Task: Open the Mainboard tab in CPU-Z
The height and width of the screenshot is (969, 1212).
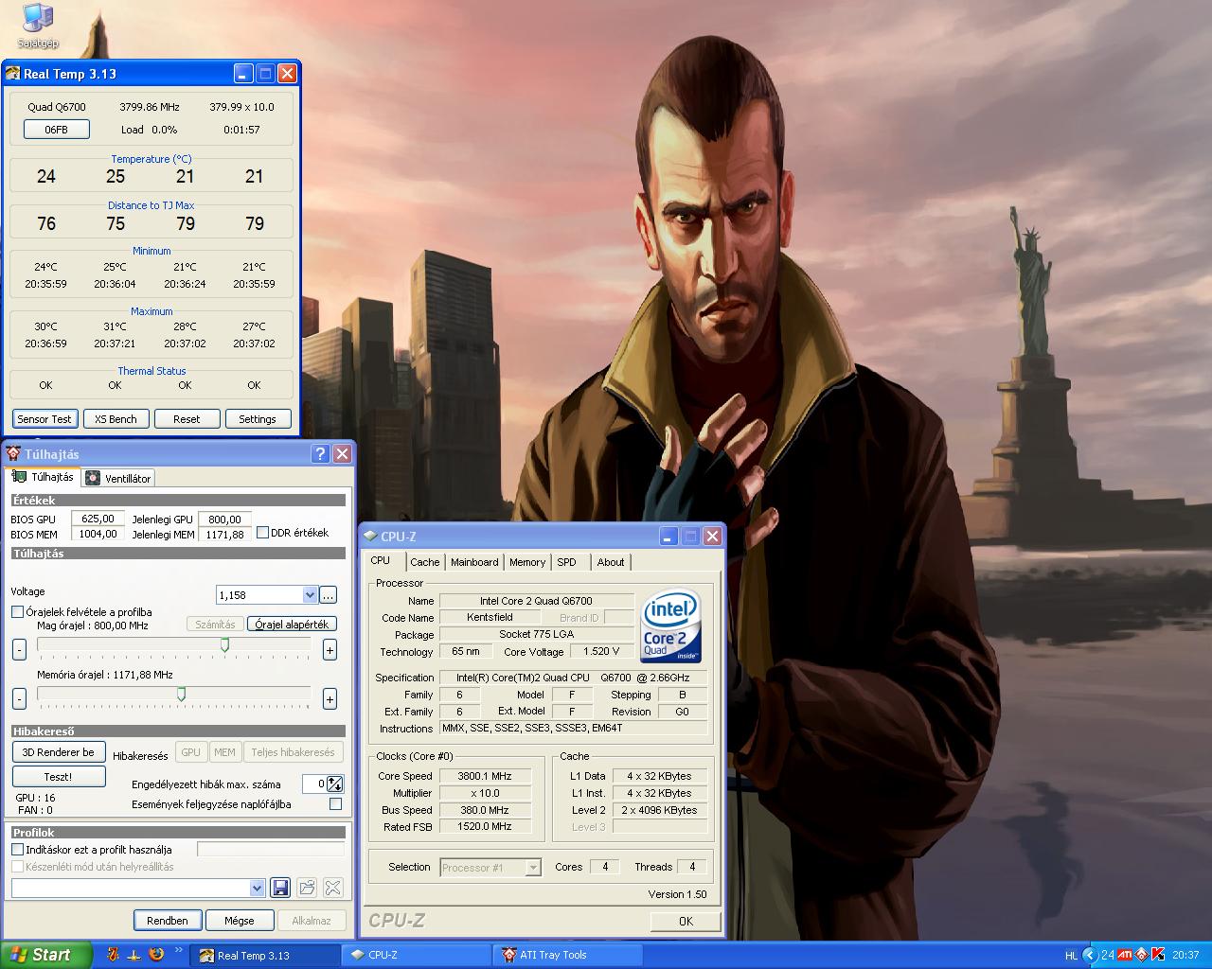Action: point(474,562)
